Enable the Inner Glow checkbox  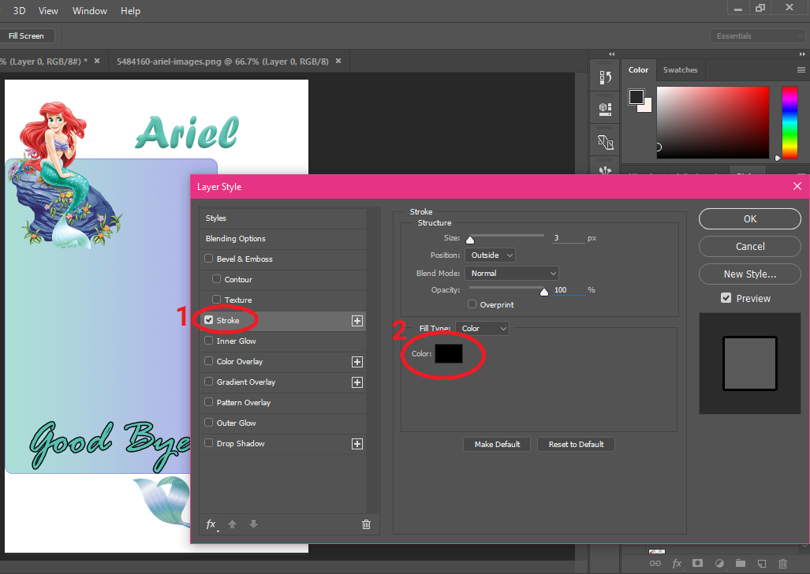209,341
